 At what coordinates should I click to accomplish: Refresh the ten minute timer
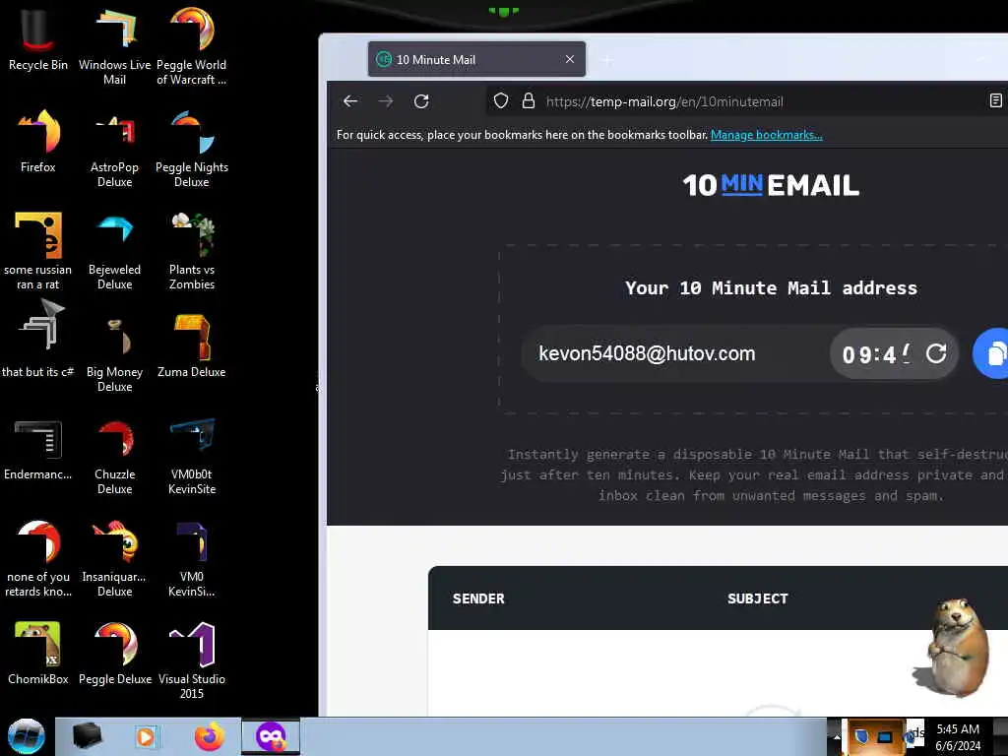(x=936, y=353)
